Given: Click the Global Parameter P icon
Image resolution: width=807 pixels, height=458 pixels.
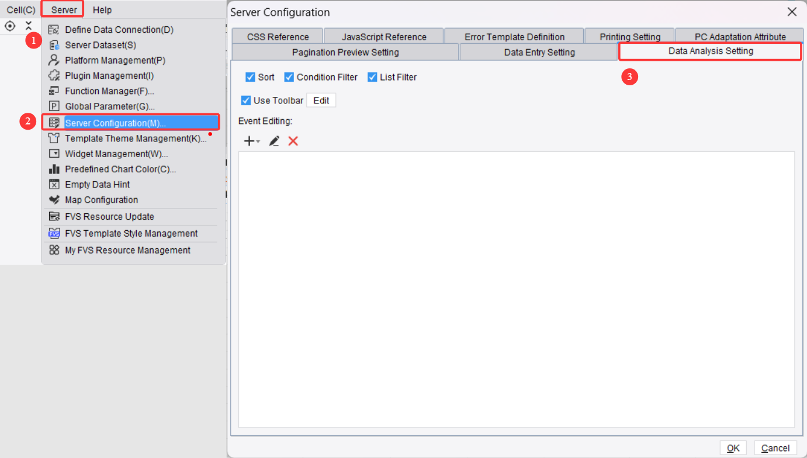Looking at the screenshot, I should [54, 106].
